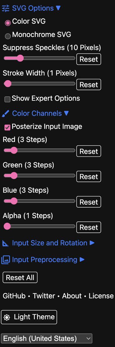Select the Monochrome SVG radio option
This screenshot has height=347, width=115.
click(x=8, y=36)
